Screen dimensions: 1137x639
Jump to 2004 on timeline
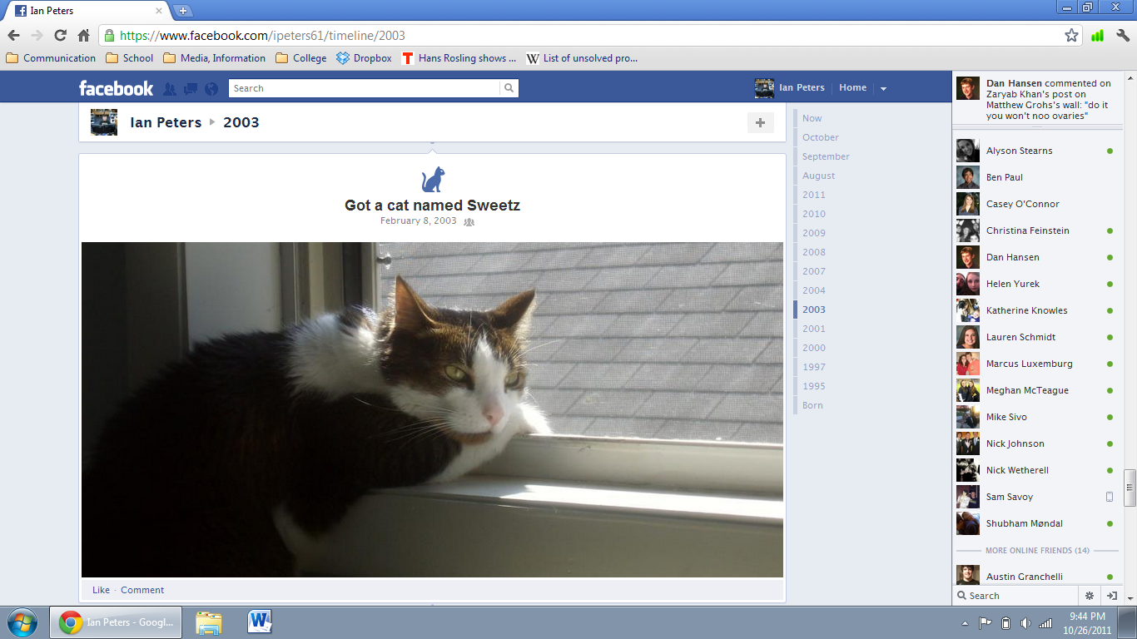pos(814,290)
